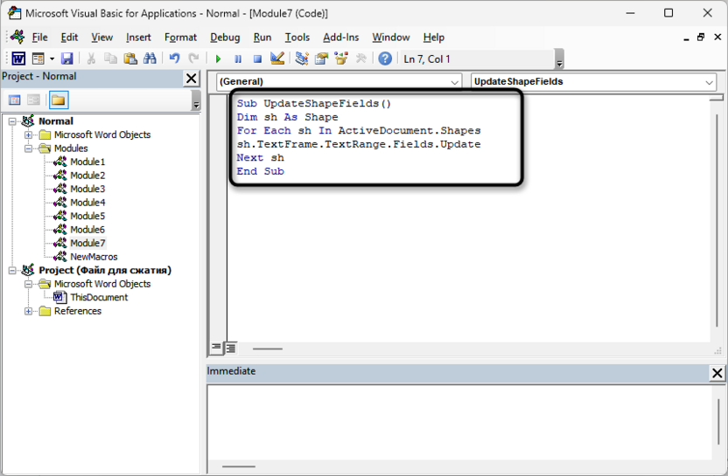Open toolbar options overflow arrow

(559, 59)
